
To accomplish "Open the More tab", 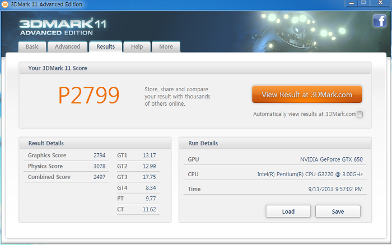I will pyautogui.click(x=166, y=46).
